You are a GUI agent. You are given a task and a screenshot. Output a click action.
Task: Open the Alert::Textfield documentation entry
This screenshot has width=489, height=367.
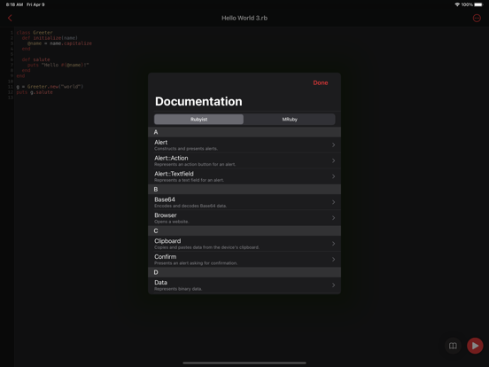coord(244,176)
